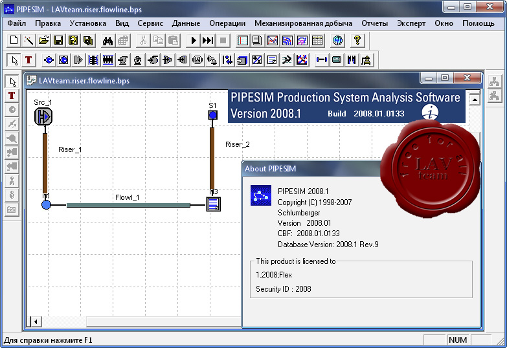
Task: Click the Paste clipboard icon
Action: (173, 40)
